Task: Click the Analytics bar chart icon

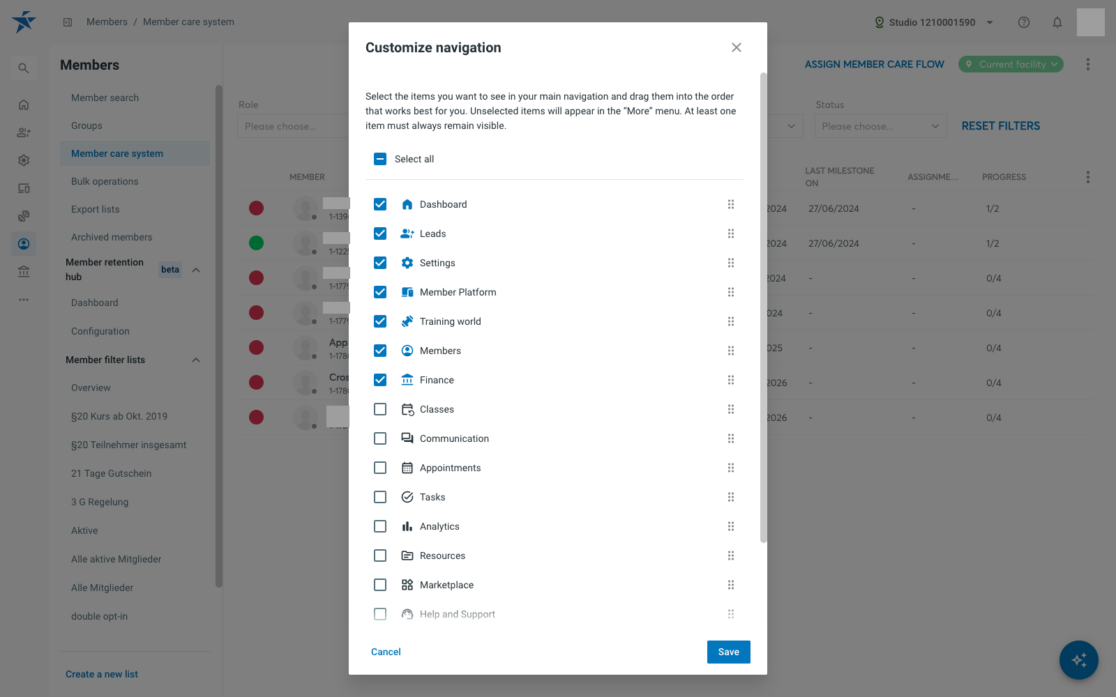Action: pyautogui.click(x=407, y=526)
